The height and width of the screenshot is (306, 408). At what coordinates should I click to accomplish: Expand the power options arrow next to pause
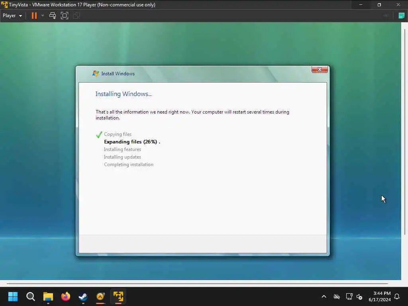coord(43,16)
